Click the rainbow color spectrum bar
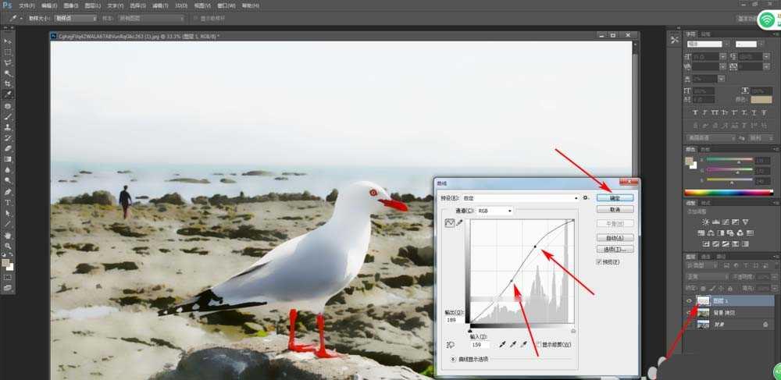The height and width of the screenshot is (380, 781). [729, 193]
